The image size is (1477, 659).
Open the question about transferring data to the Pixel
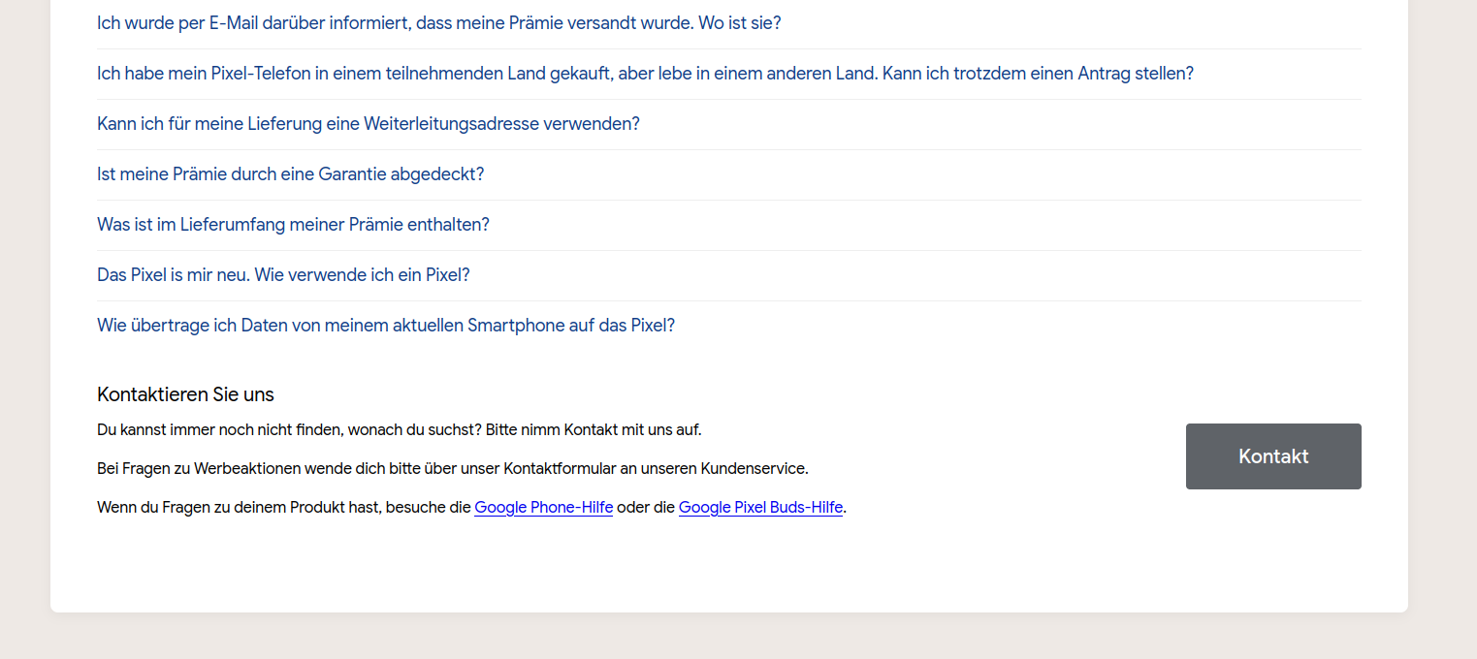[386, 325]
